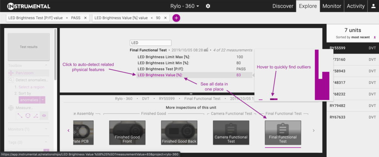Click the 4 of 22 measurements text

233,50
